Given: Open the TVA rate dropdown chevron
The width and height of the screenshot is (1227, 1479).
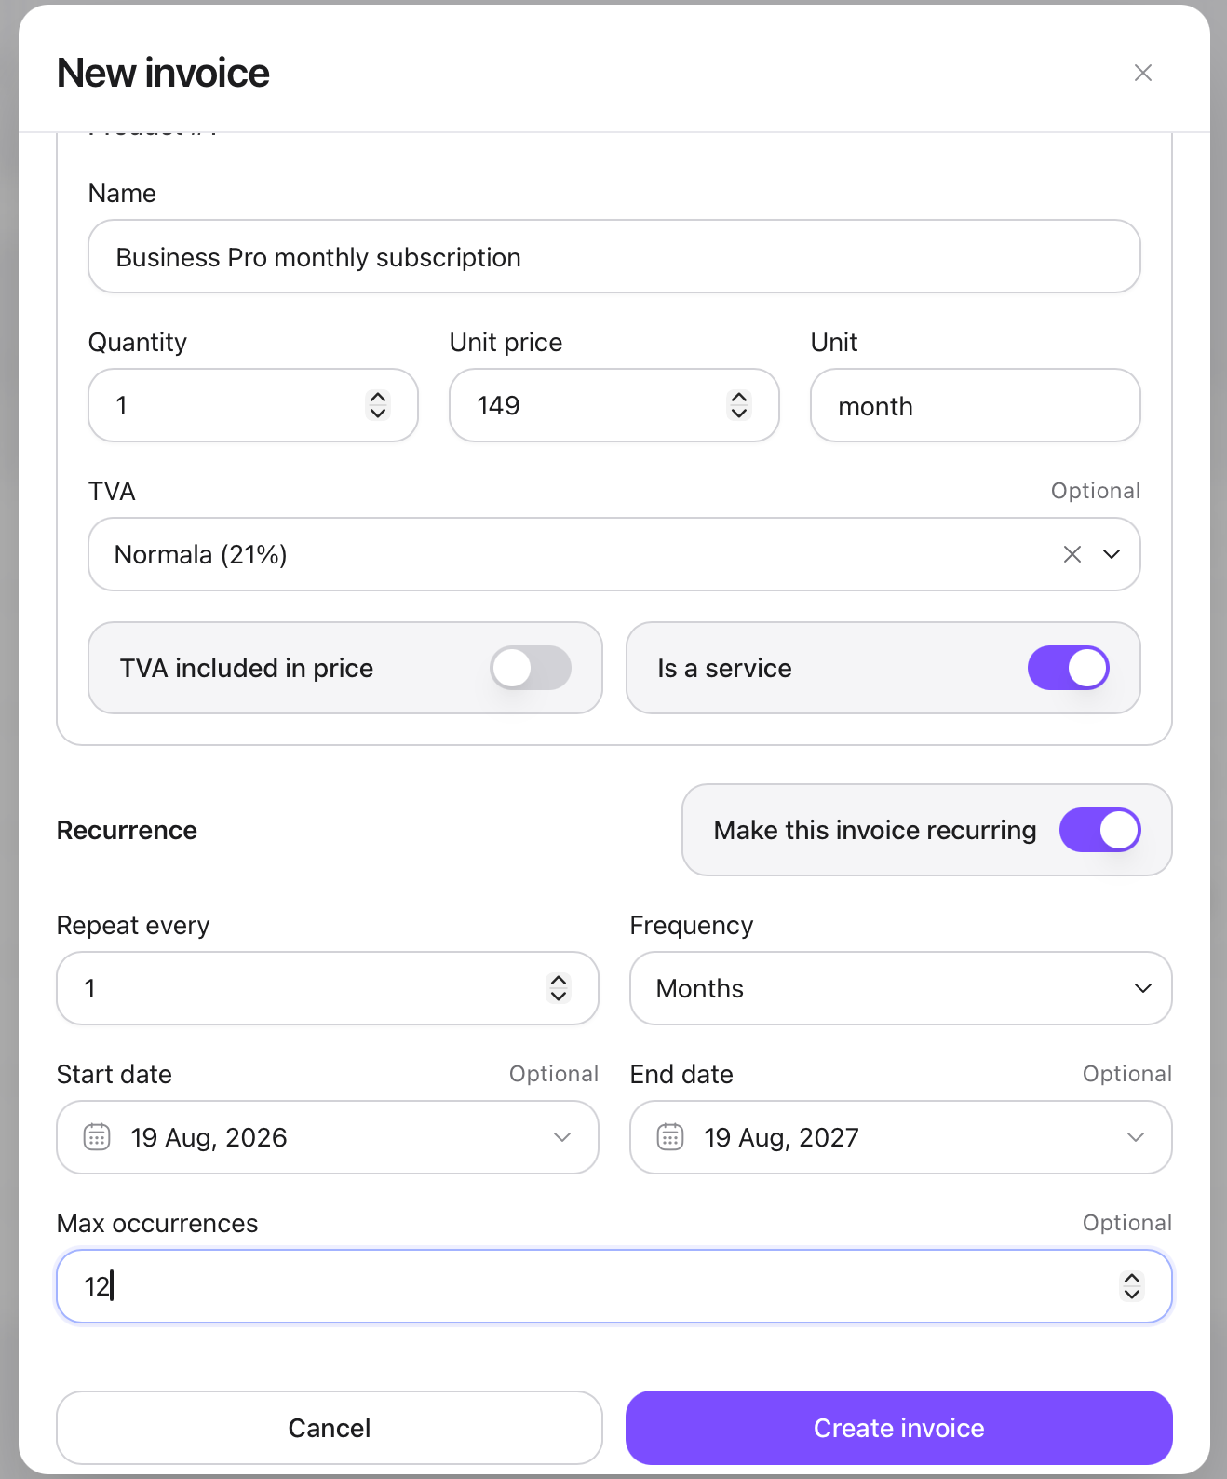Looking at the screenshot, I should click(1112, 554).
